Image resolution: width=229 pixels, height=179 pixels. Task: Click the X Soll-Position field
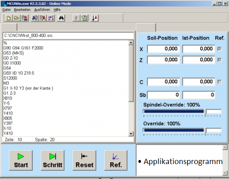coord(163,49)
